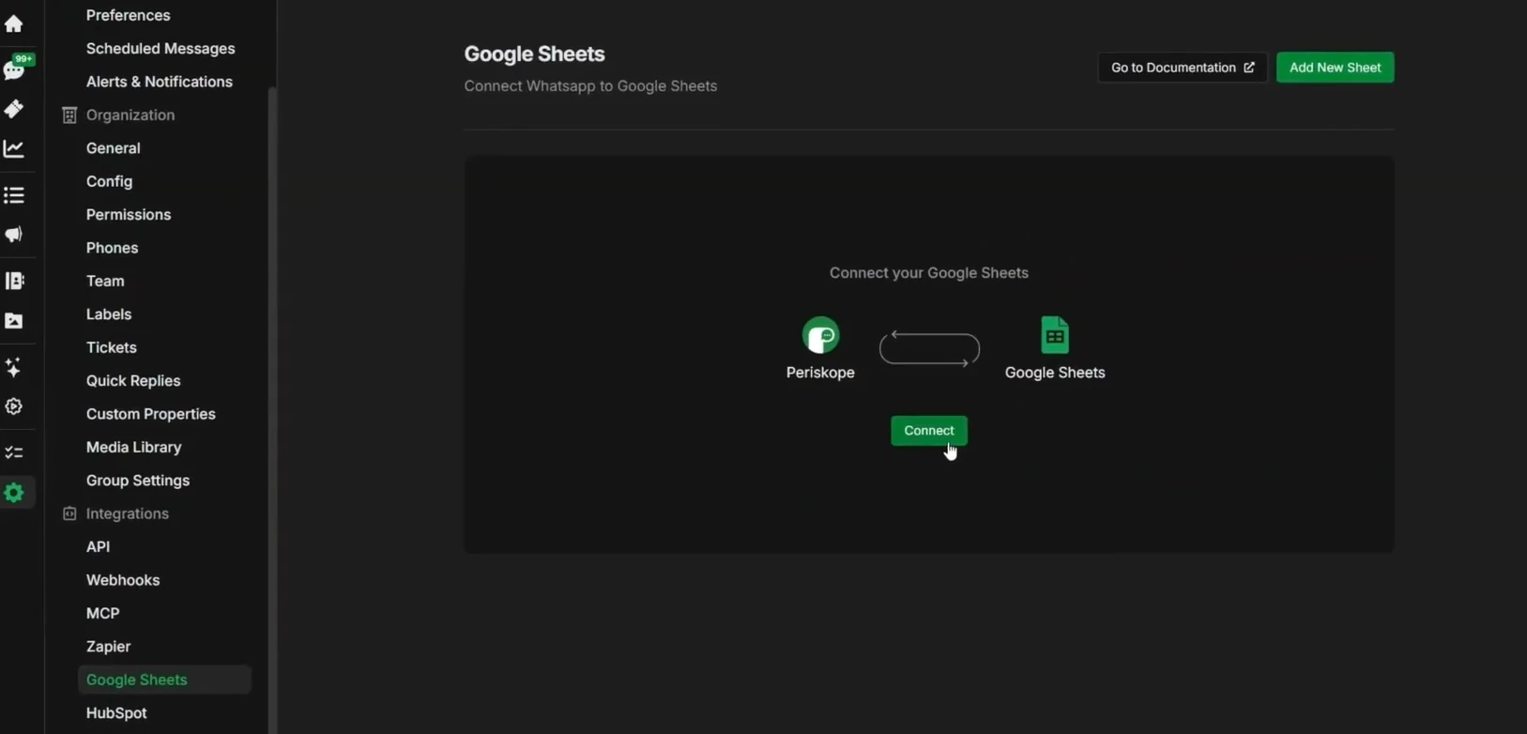Viewport: 1527px width, 734px height.
Task: Open the automation cog icon above checklist
Action: 13,406
